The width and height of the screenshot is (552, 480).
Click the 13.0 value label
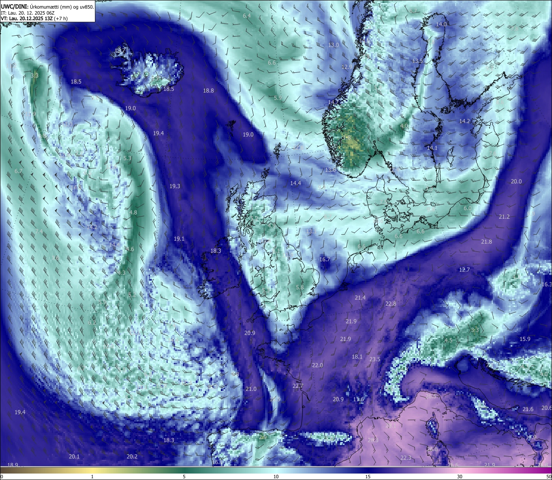click(333, 45)
